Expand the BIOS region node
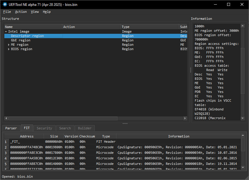The image size is (249, 180). (x=9, y=49)
